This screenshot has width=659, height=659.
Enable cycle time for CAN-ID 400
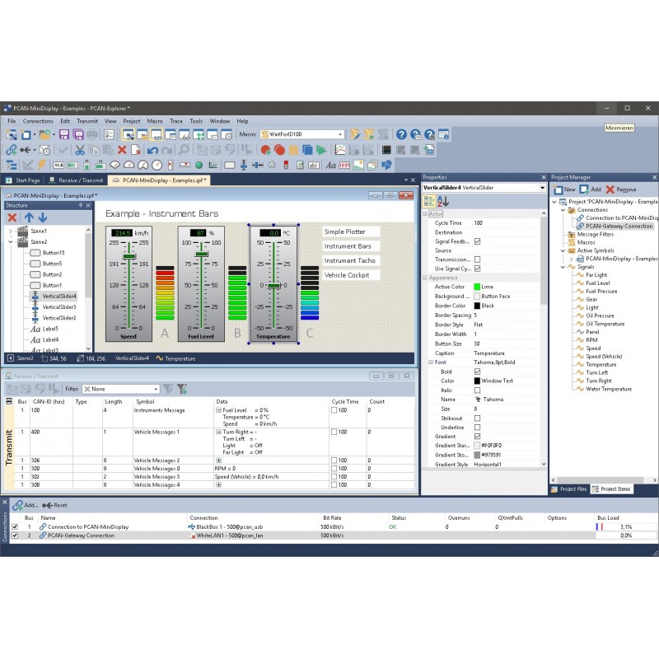[334, 432]
